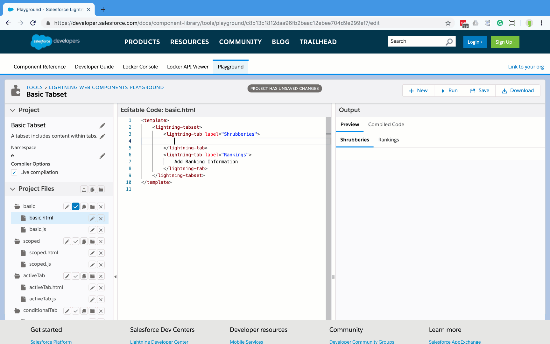Collapse the scoped folder tree item
The width and height of the screenshot is (550, 344).
(17, 241)
